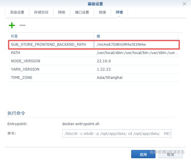Open the 存储空间 tab

coord(41,12)
